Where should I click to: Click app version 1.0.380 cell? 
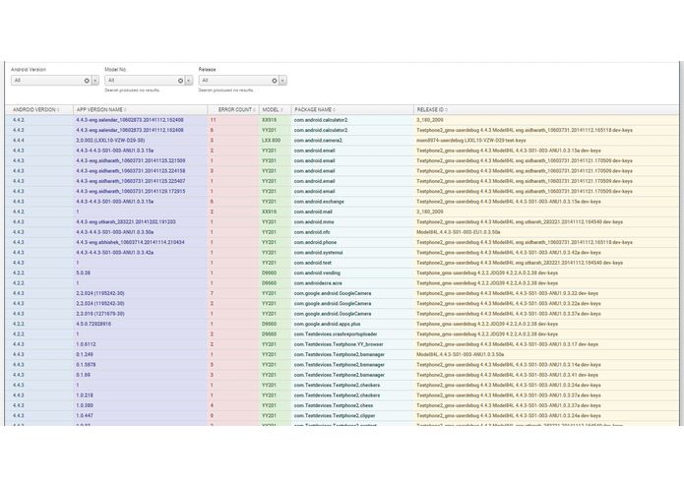tap(141, 405)
